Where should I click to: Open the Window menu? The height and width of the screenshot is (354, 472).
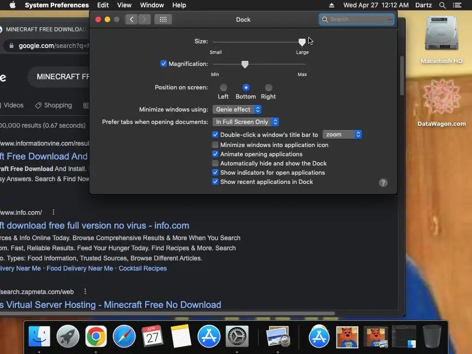(152, 5)
